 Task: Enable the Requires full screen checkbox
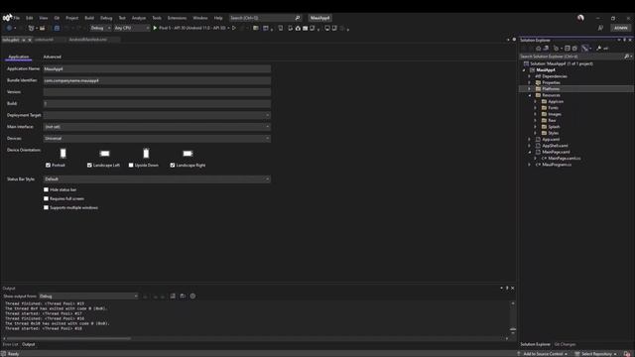coord(47,198)
